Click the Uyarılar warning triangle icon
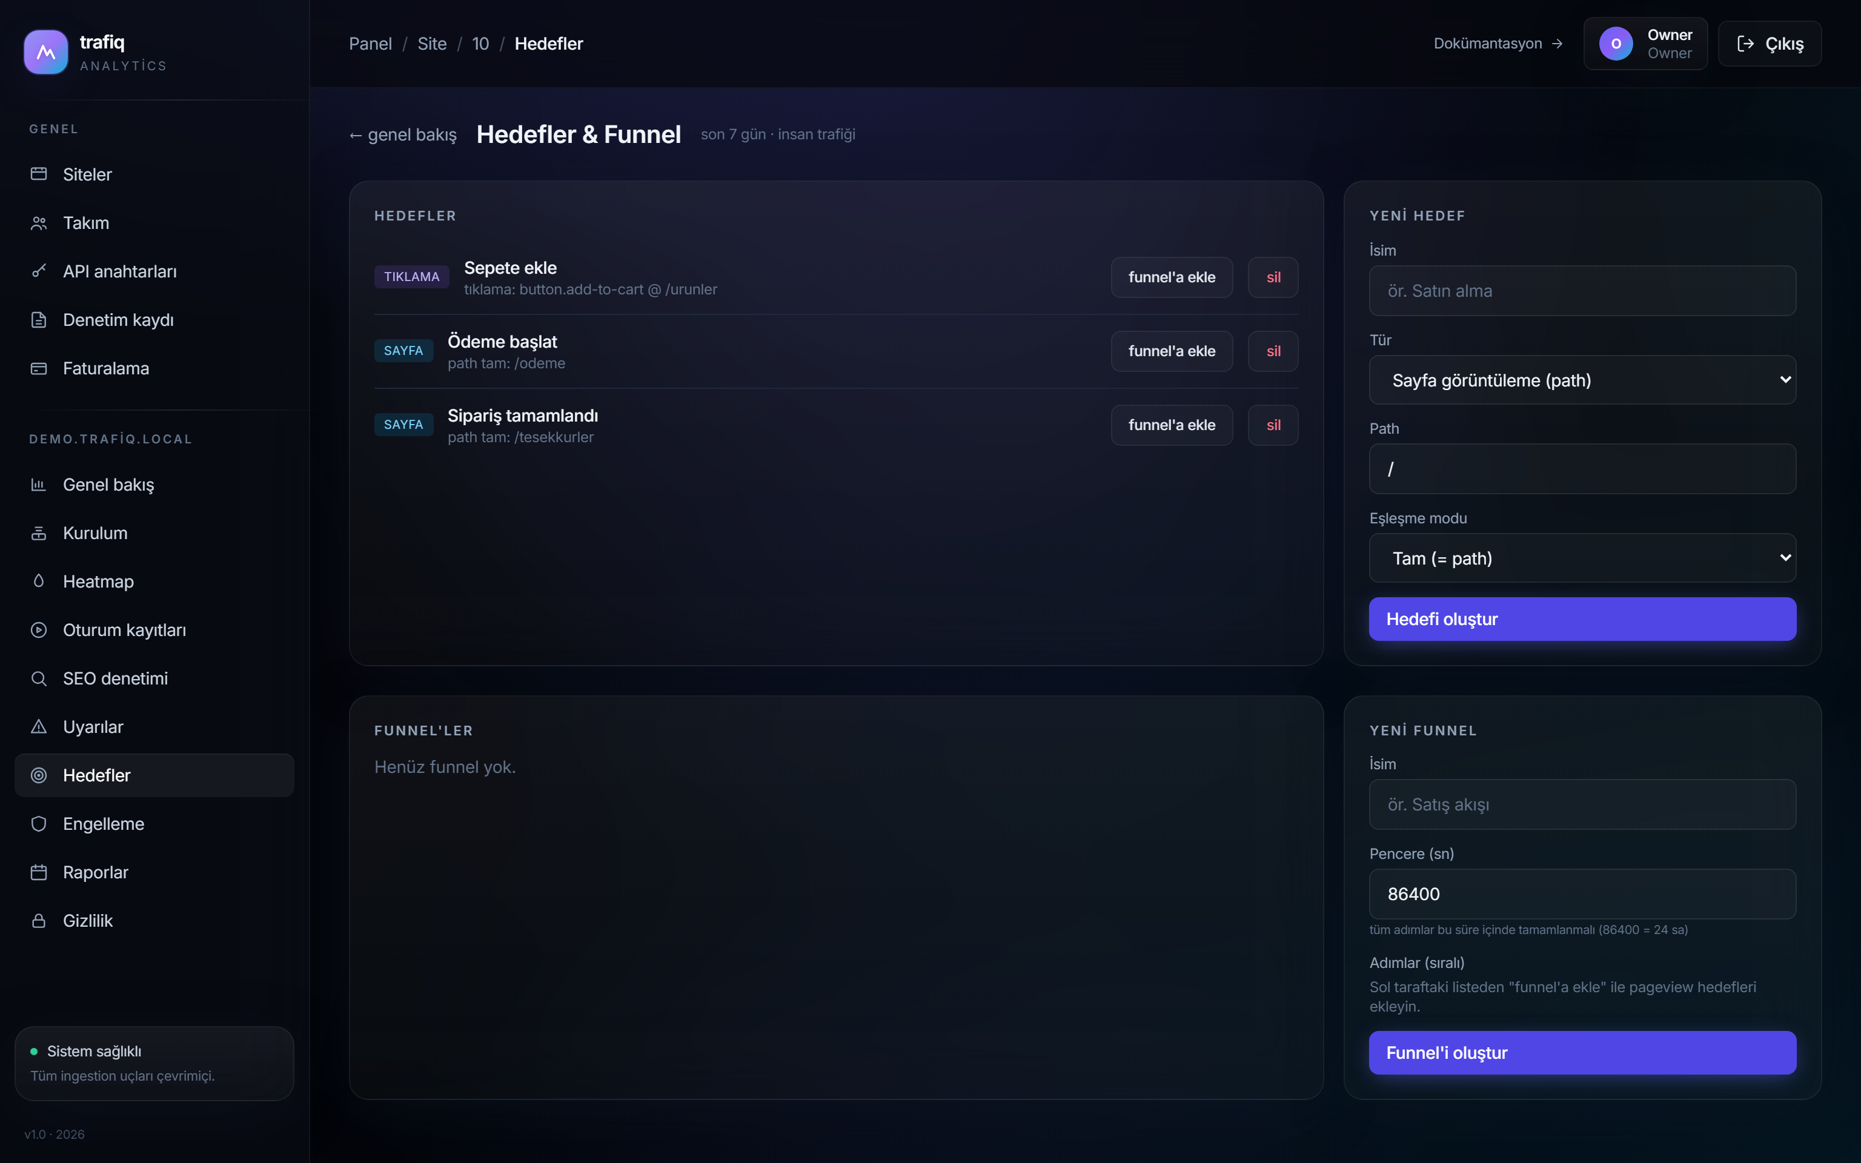 click(38, 727)
